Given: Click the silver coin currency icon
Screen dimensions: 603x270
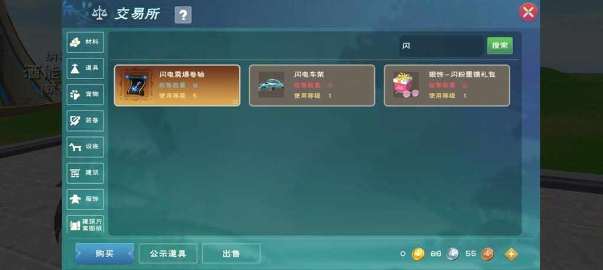Looking at the screenshot, I should [x=453, y=254].
